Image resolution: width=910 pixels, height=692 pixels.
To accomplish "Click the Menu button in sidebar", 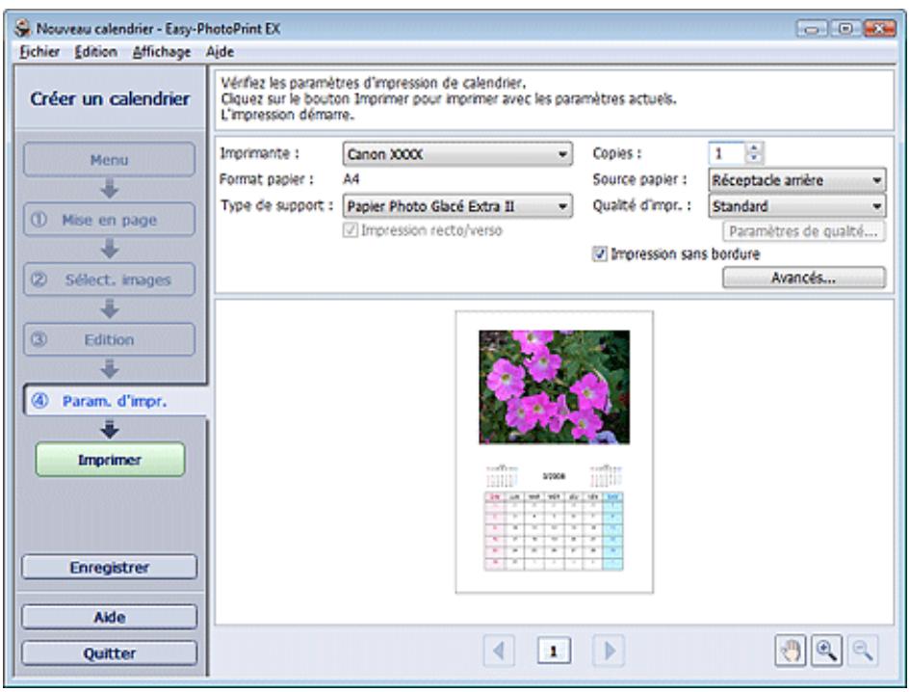I will point(109,160).
